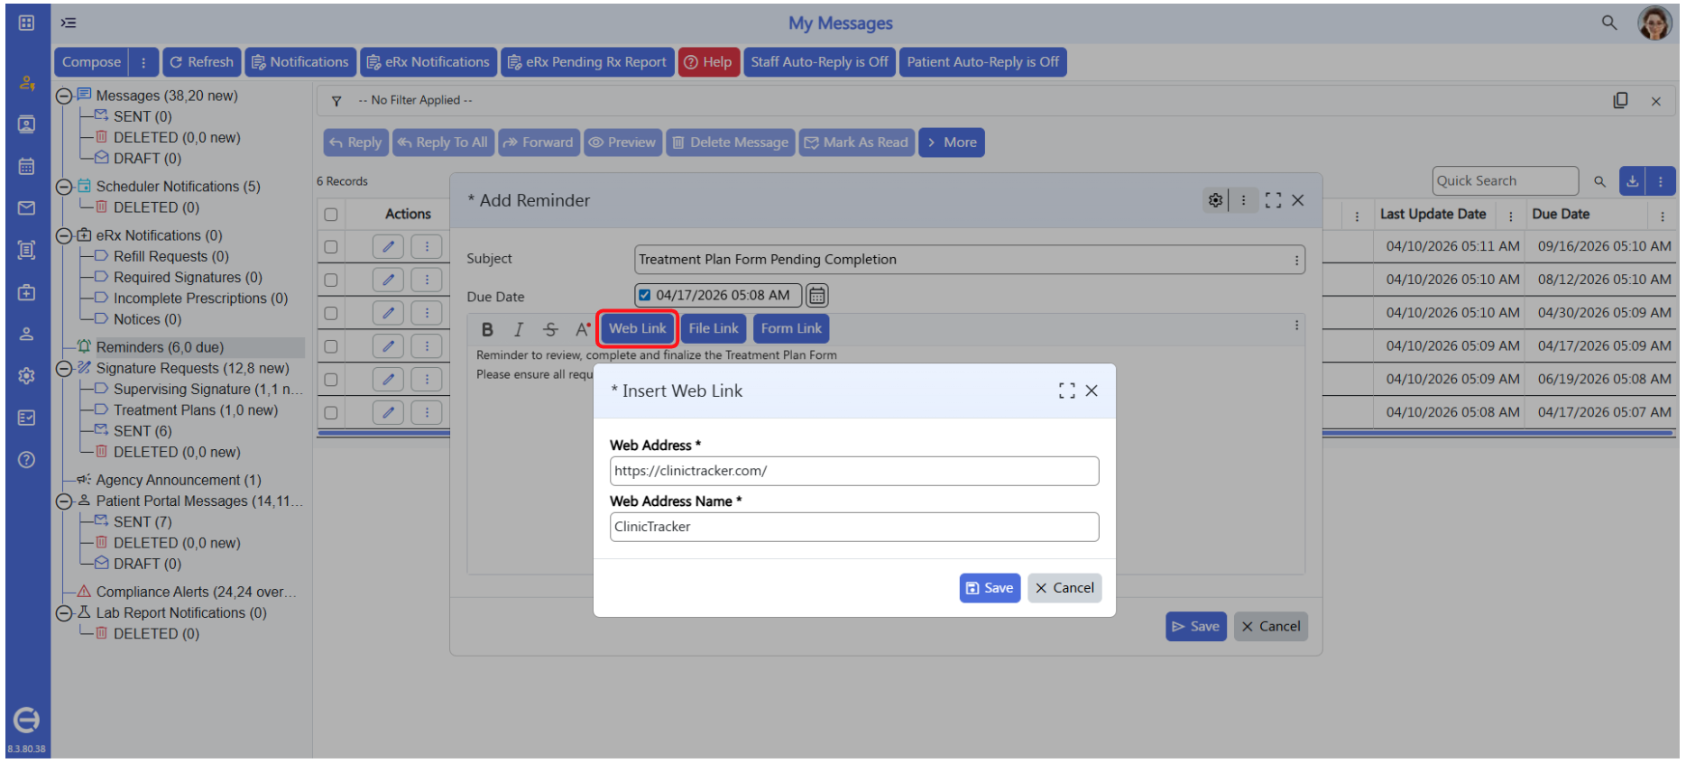Screen dimensions: 1686x763
Task: Collapse the Messages tree node
Action: tap(64, 96)
